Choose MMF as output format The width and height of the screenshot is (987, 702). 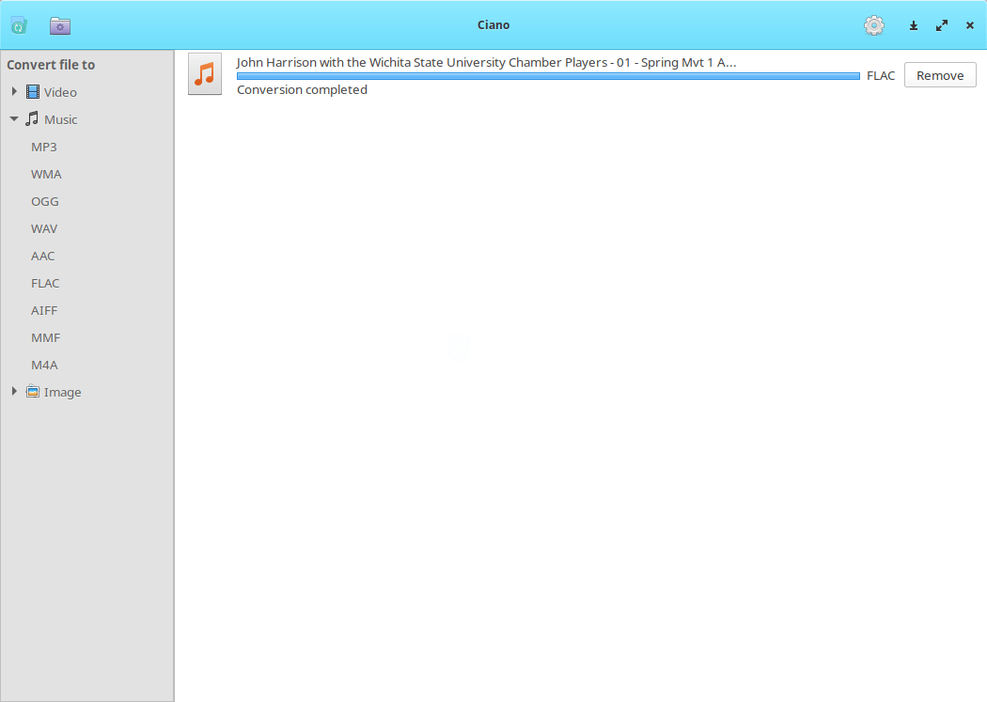point(45,337)
